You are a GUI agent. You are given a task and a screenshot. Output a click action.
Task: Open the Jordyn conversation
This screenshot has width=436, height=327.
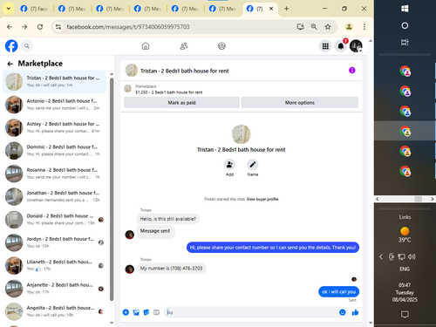coord(55,242)
